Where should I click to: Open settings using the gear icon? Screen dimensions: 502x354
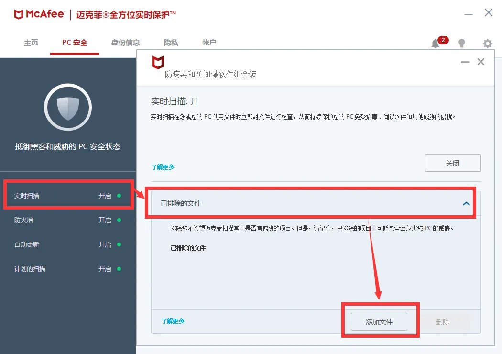[x=487, y=43]
